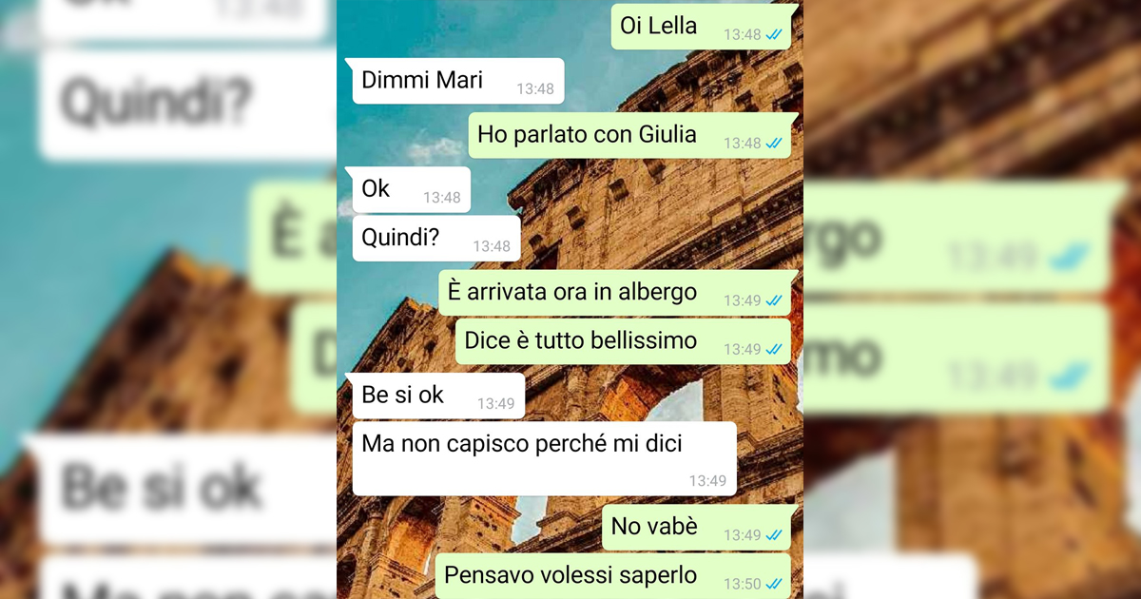
Task: Tap the 'Ho parlato con Giulia' message
Action: (632, 135)
